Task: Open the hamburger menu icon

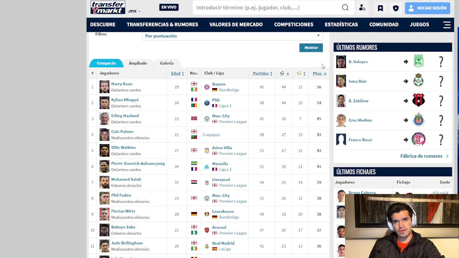Action: click(x=447, y=25)
